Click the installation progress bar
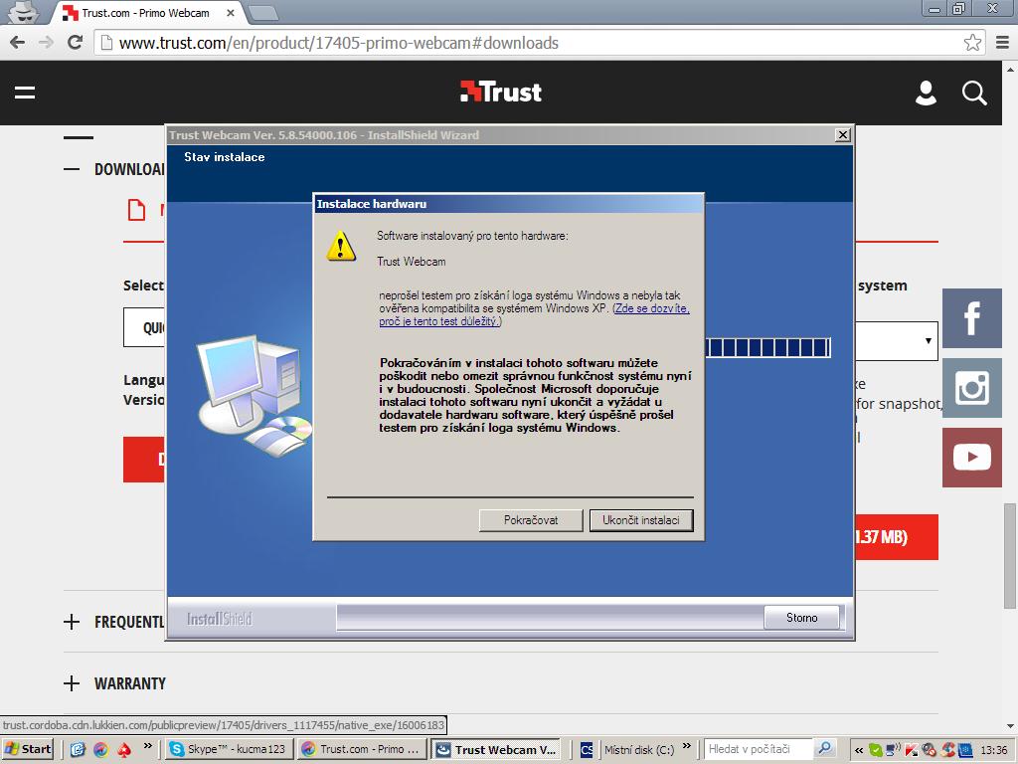 [768, 347]
